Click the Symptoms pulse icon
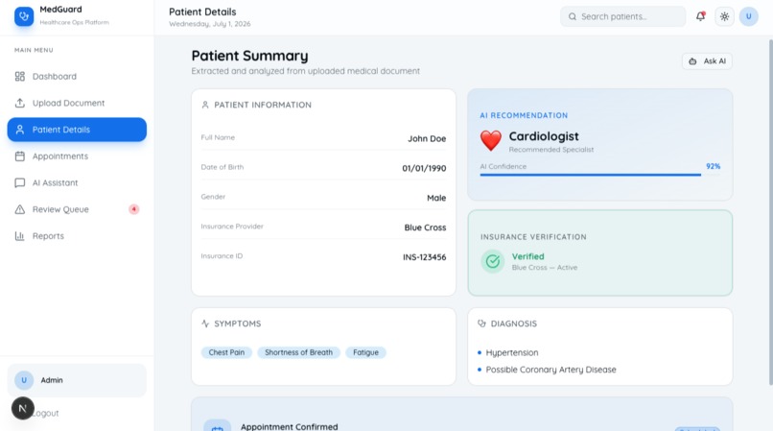773x431 pixels. (x=205, y=323)
